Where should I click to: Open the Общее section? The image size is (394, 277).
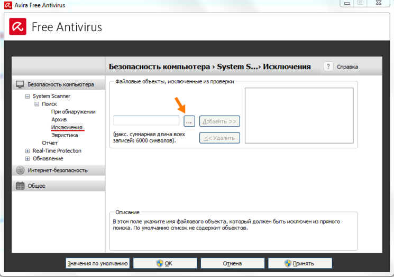point(59,186)
